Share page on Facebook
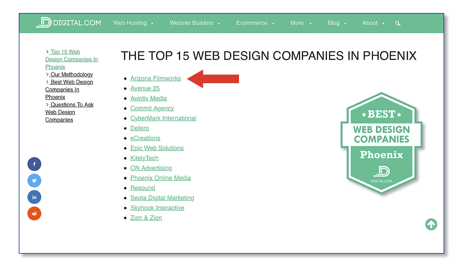 tap(34, 164)
